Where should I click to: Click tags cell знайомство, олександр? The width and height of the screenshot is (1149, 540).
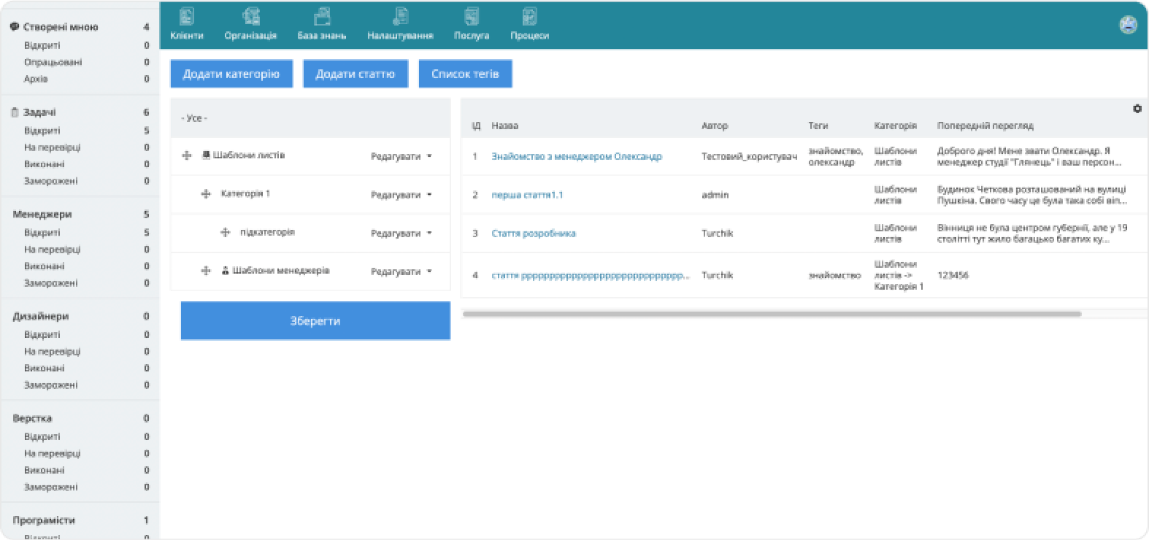click(x=836, y=156)
